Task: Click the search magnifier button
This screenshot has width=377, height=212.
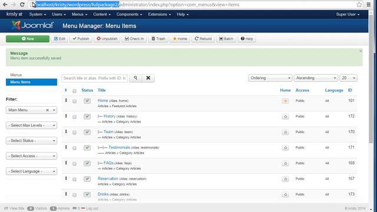Action: [135, 78]
